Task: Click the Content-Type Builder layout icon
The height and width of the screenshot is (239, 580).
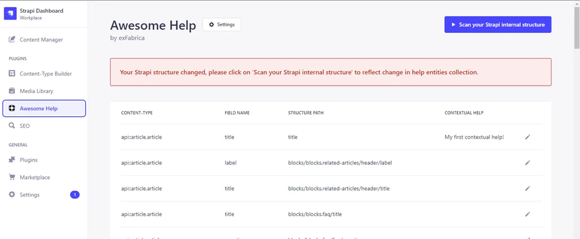Action: point(12,73)
